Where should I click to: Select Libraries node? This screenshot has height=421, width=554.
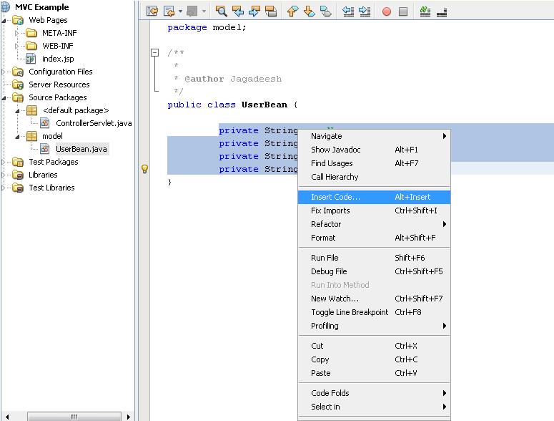coord(43,175)
